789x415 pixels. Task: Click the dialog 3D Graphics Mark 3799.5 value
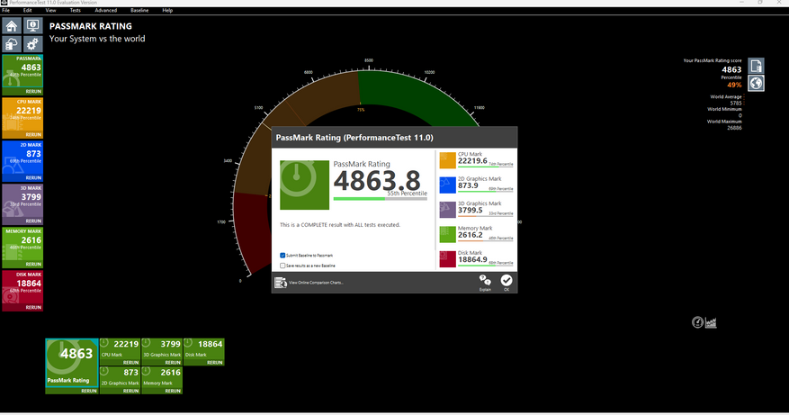click(x=470, y=211)
